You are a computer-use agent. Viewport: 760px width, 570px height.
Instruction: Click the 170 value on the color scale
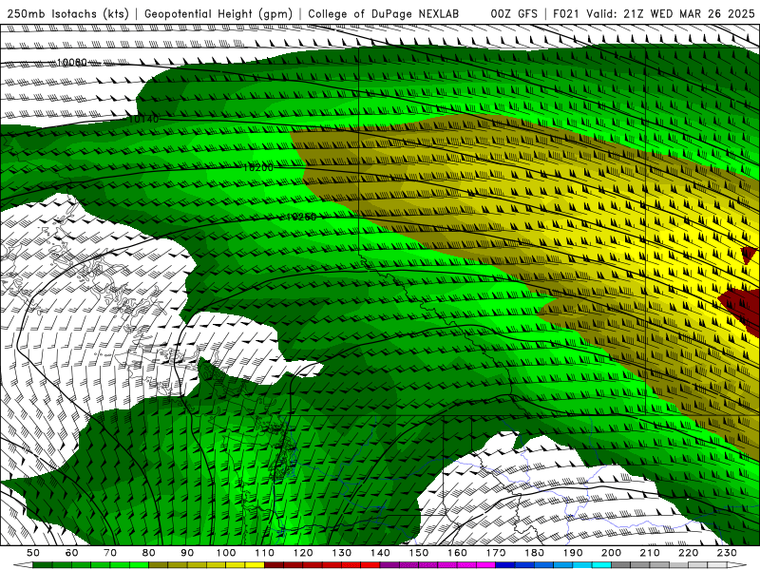point(496,553)
